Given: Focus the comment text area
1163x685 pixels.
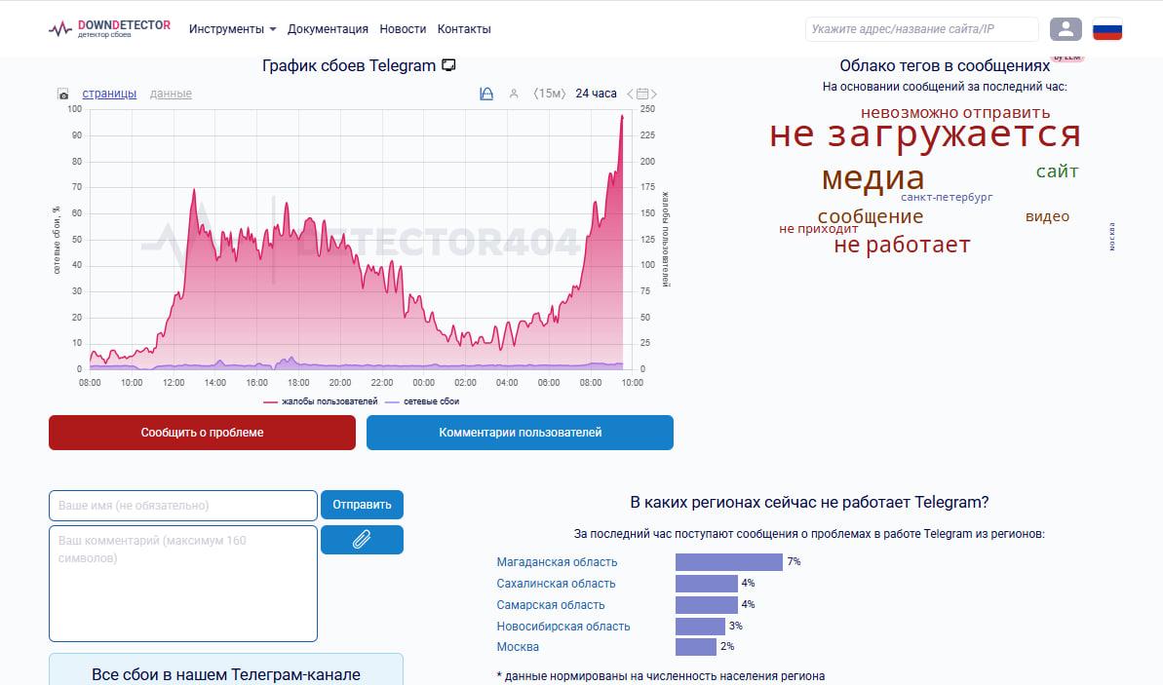Looking at the screenshot, I should [183, 584].
